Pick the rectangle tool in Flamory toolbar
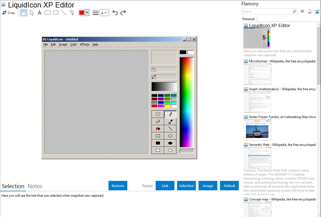This screenshot has width=321, height=217. click(47, 13)
